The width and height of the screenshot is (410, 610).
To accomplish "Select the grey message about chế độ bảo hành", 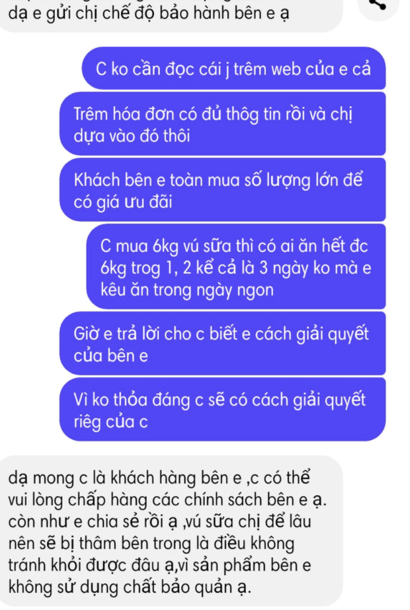I will tap(171, 14).
